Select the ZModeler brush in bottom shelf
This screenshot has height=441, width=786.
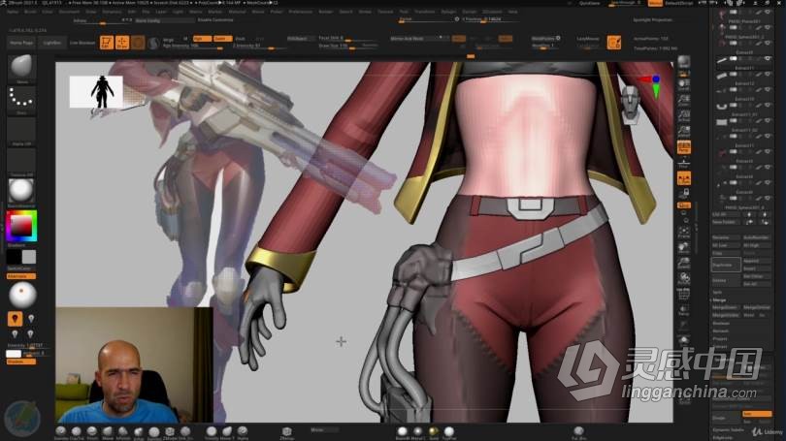170,432
